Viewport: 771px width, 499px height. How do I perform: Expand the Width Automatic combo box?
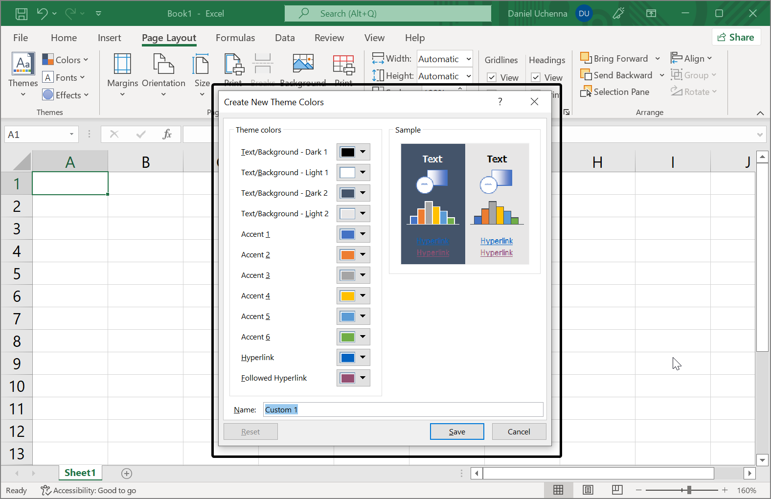468,59
